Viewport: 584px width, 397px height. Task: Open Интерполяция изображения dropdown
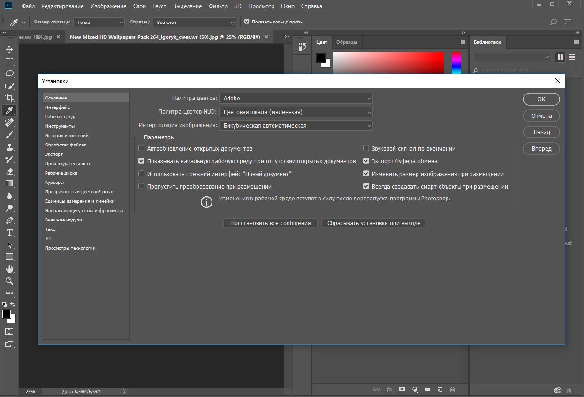pyautogui.click(x=296, y=126)
